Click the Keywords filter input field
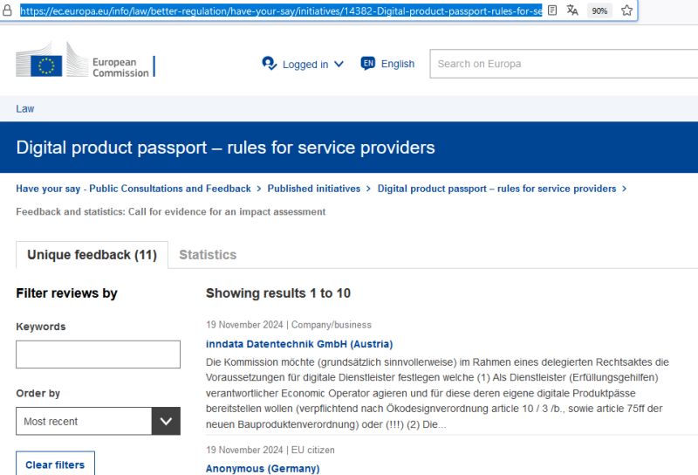This screenshot has width=698, height=475. (98, 355)
